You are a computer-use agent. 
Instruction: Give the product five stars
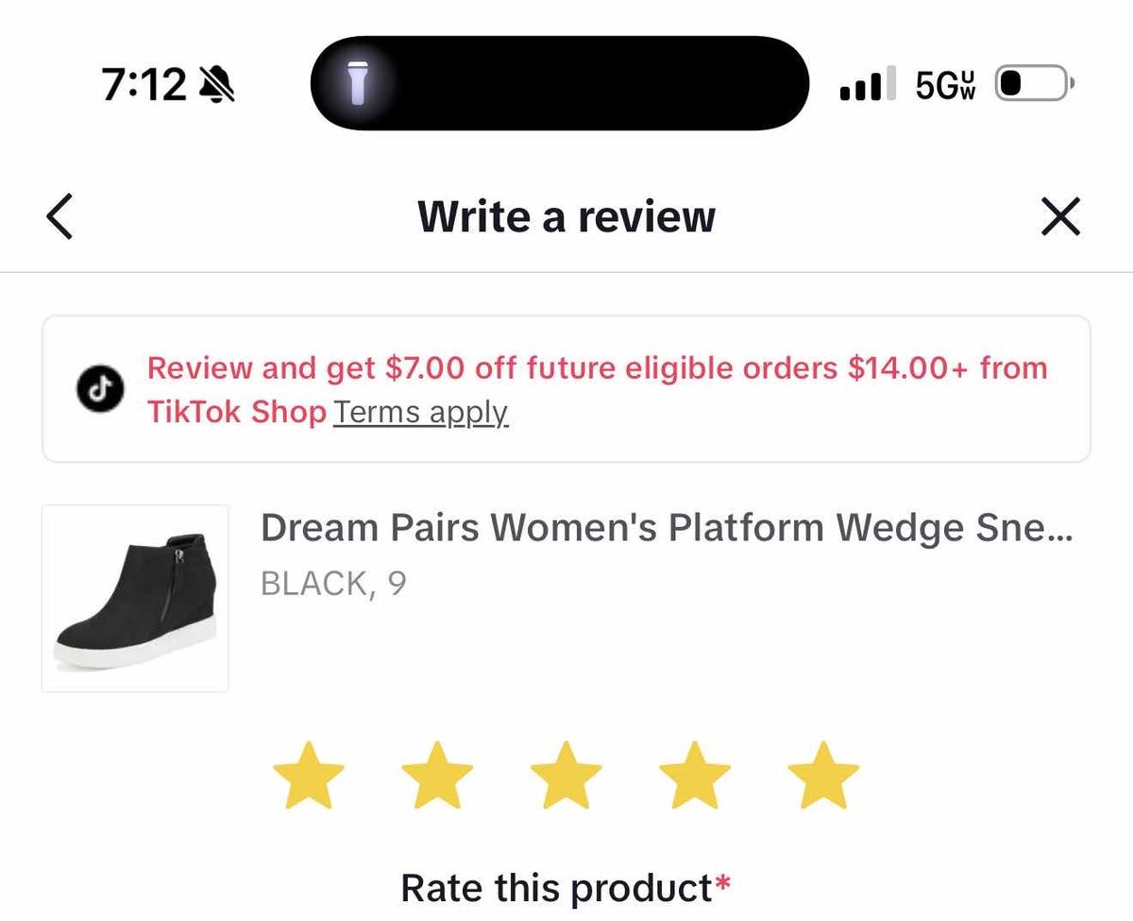(x=822, y=775)
